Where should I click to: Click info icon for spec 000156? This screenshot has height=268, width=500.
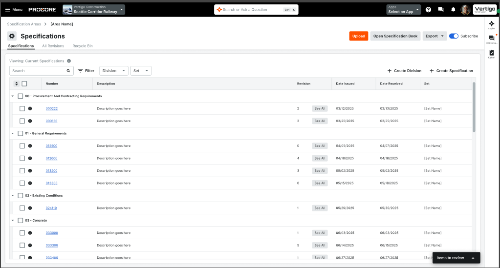[30, 121]
